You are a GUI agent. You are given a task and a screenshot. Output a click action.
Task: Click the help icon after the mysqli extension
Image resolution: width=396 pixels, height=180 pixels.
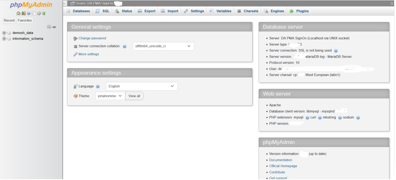[307, 118]
